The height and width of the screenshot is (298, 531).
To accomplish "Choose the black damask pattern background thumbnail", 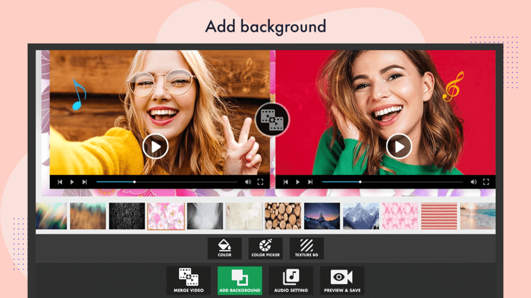I will pyautogui.click(x=127, y=216).
